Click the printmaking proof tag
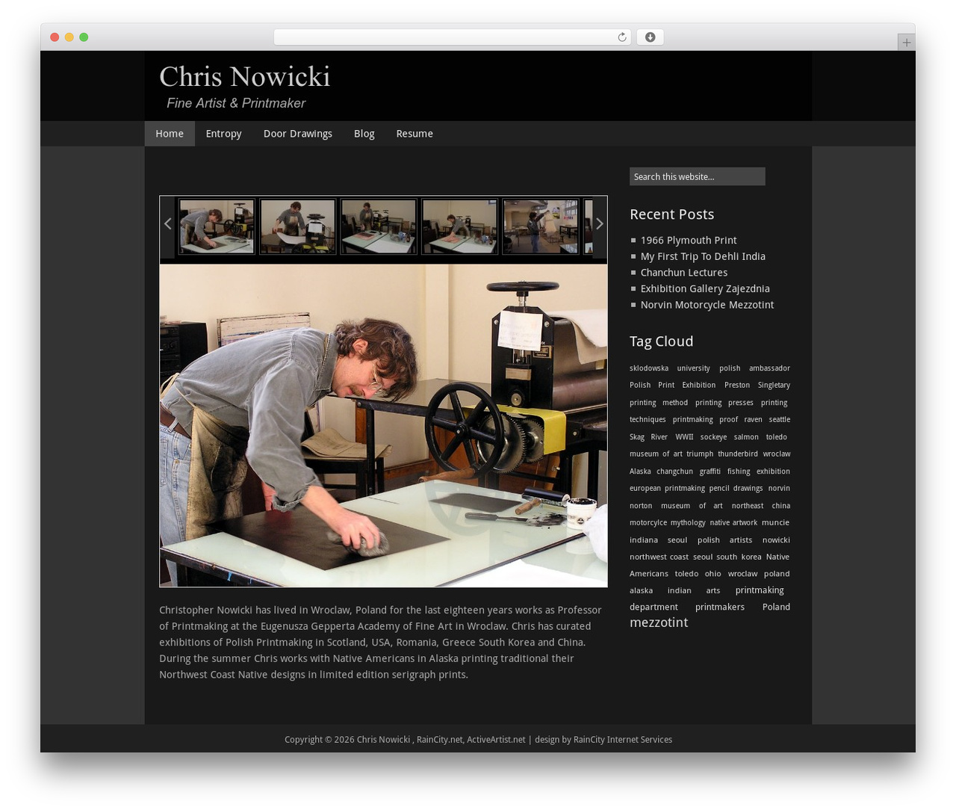Image resolution: width=956 pixels, height=810 pixels. 705,420
